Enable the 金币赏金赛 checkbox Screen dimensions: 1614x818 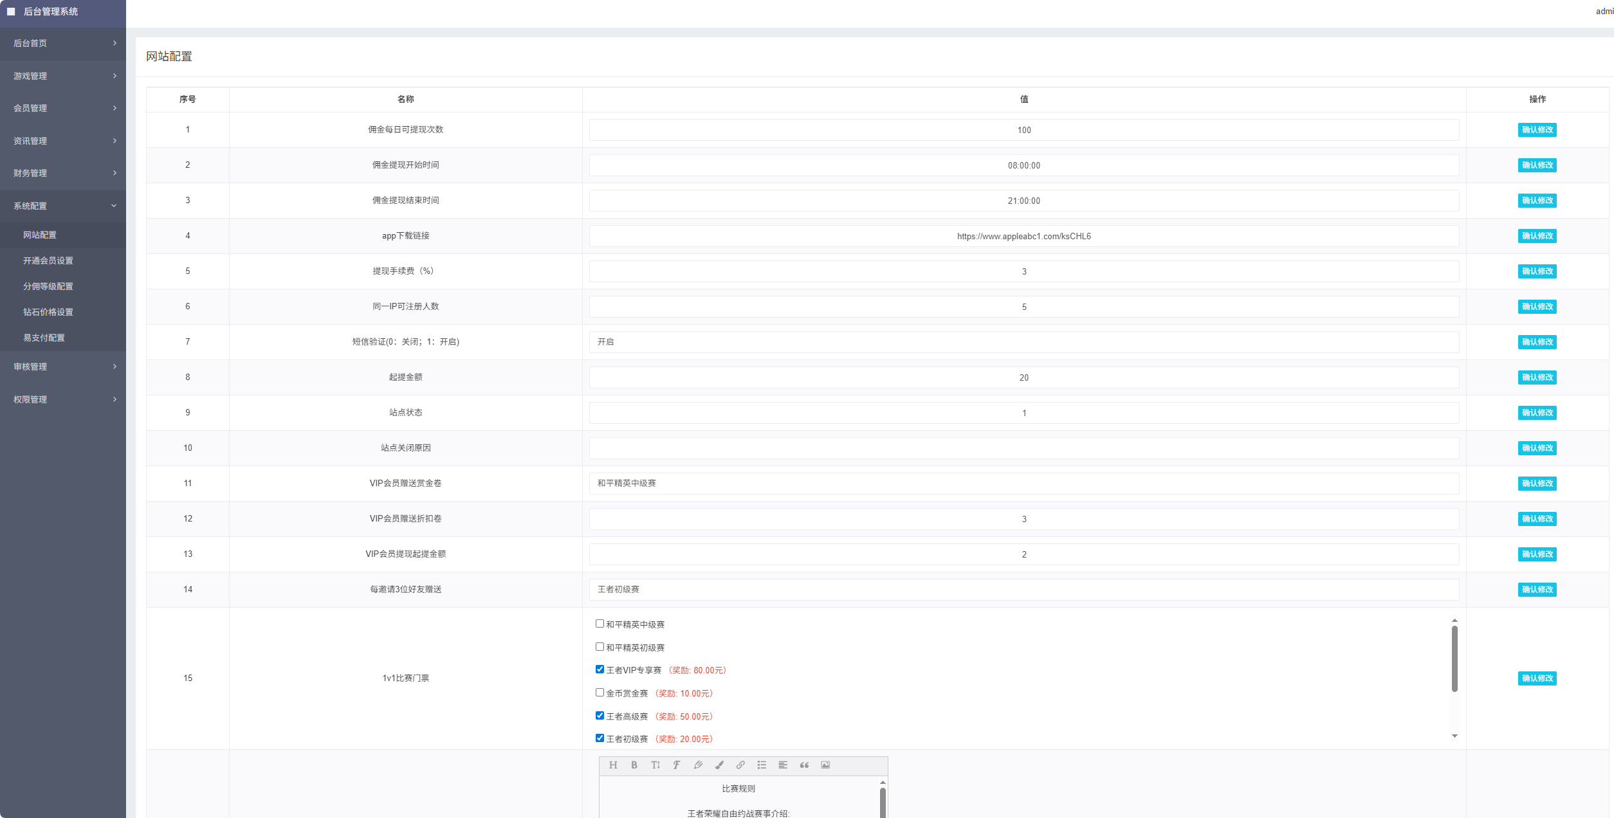[600, 693]
